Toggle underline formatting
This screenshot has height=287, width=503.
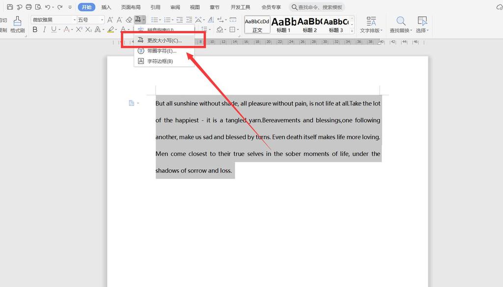53,30
